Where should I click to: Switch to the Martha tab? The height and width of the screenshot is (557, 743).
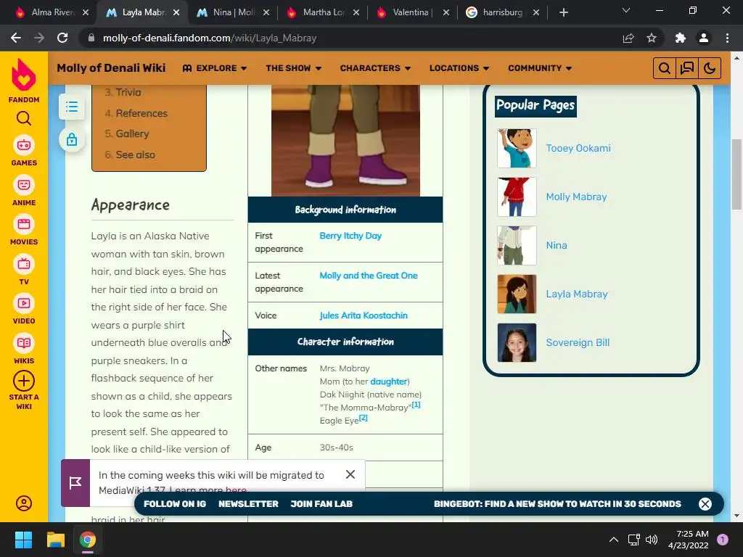tap(322, 12)
